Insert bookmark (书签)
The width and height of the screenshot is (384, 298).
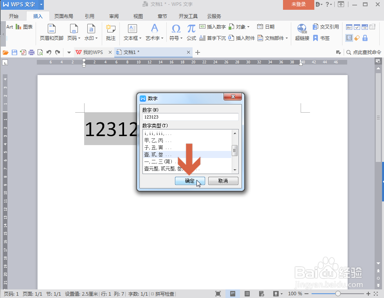click(x=321, y=38)
